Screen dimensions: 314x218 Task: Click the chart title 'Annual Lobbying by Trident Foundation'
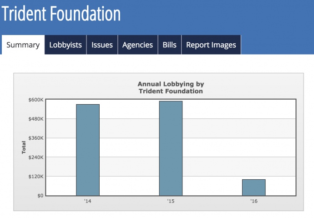coord(170,87)
